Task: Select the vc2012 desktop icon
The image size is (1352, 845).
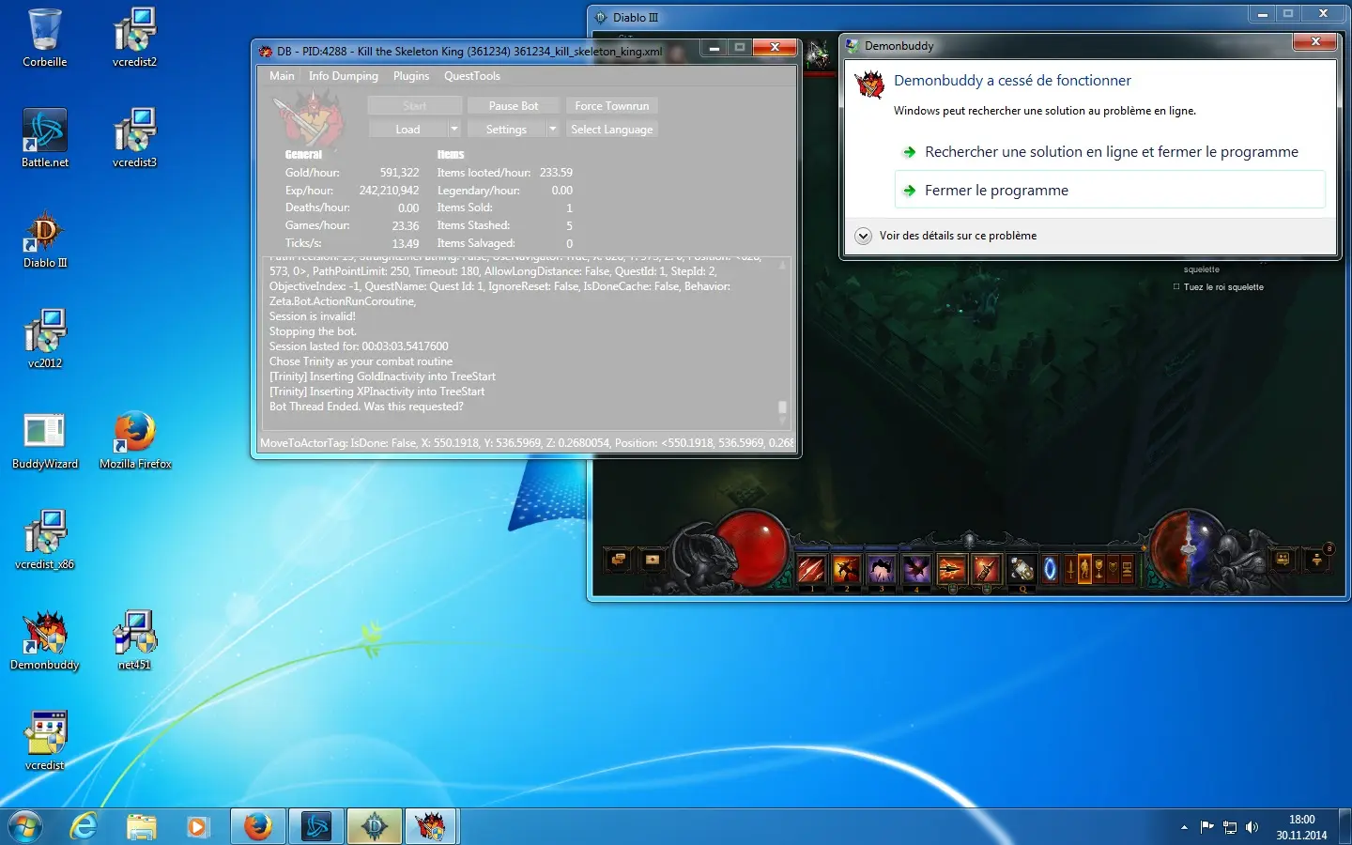Action: click(x=45, y=339)
